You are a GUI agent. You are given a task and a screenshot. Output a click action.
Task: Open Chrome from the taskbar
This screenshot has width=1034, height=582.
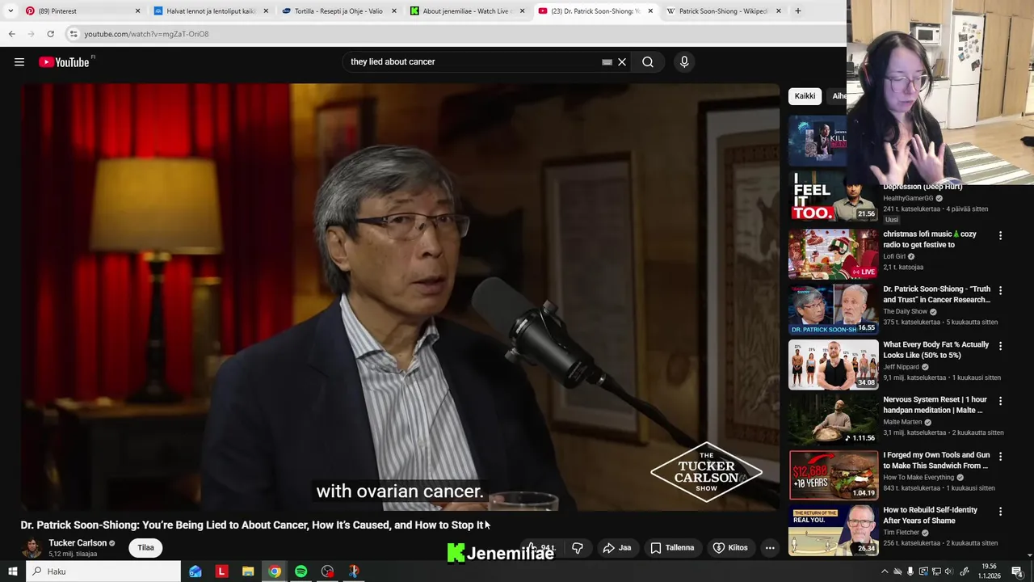[275, 571]
